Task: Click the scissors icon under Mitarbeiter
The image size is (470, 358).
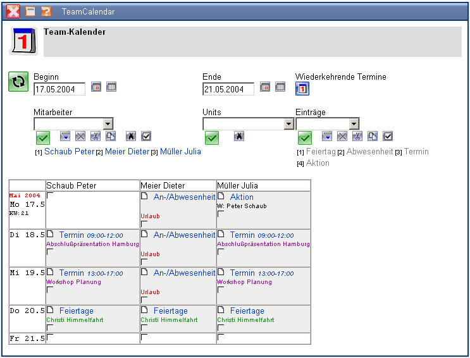Action: pos(95,136)
